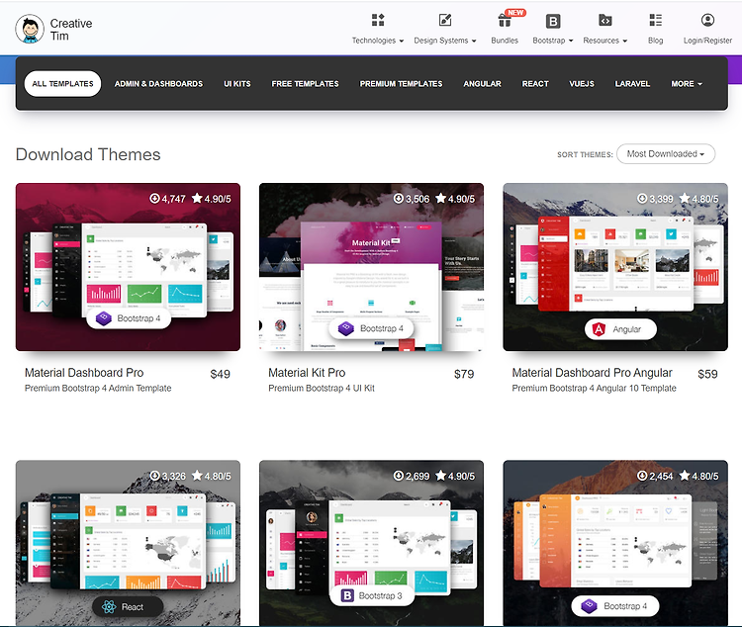This screenshot has width=742, height=627.
Task: Click star icon on Material Kit Pro card
Action: (440, 198)
